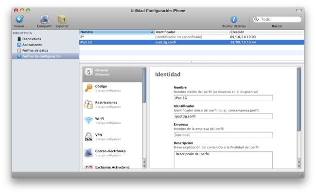This screenshot has height=194, width=316.
Task: Open the VPN payload settings
Action: pyautogui.click(x=88, y=137)
